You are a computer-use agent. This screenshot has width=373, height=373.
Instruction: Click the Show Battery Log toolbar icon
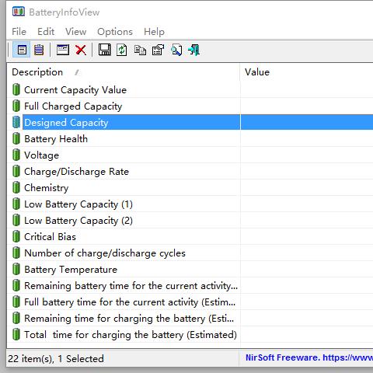(39, 50)
